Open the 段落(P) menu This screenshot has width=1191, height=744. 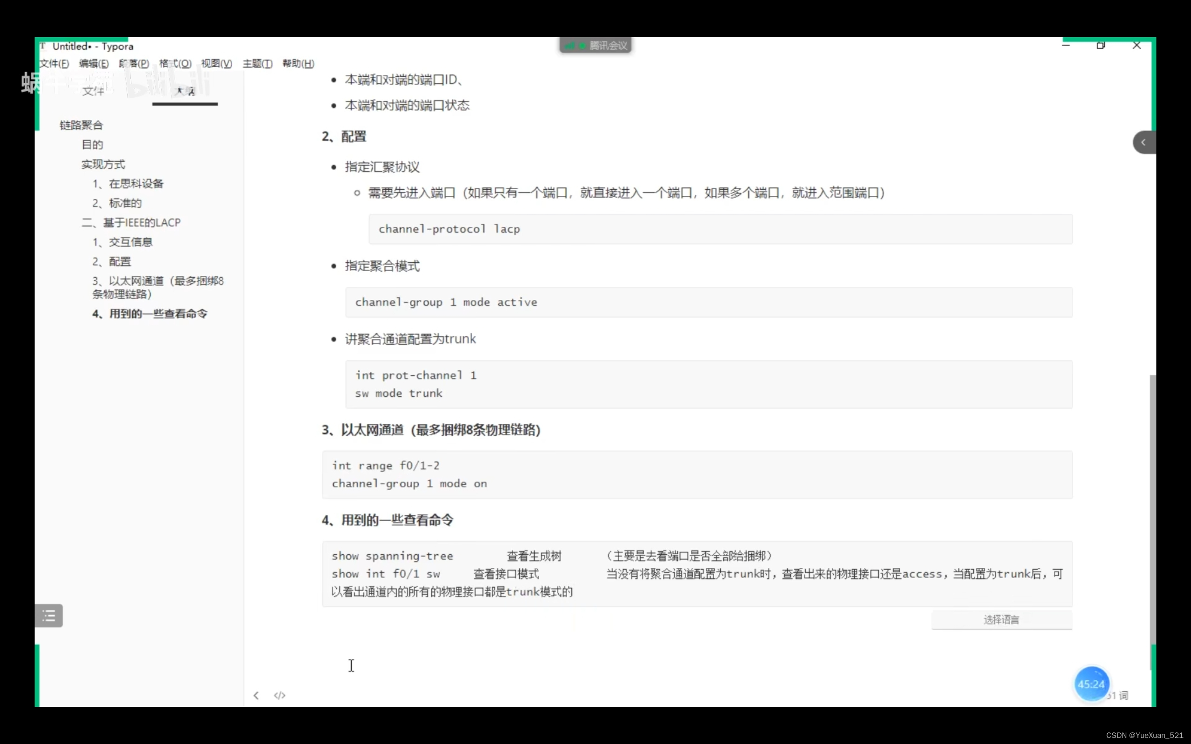134,64
